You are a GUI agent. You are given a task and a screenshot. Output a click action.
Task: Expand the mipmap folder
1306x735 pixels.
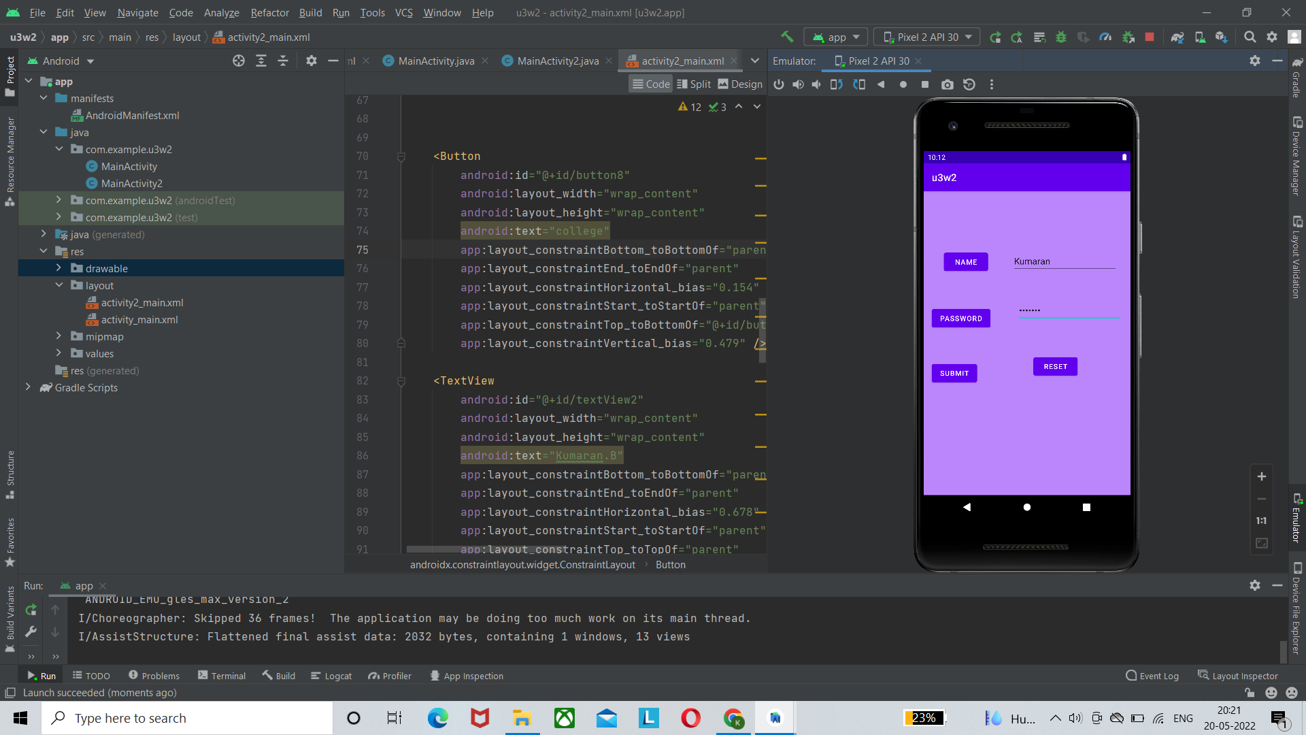(58, 336)
